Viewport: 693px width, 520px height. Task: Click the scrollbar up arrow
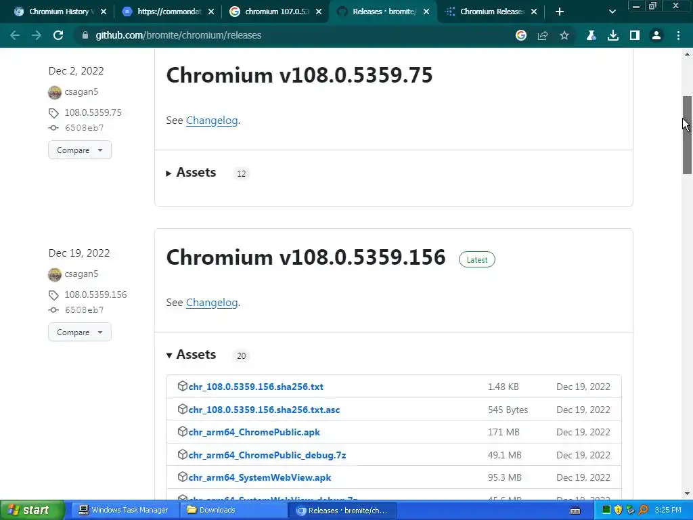click(687, 54)
